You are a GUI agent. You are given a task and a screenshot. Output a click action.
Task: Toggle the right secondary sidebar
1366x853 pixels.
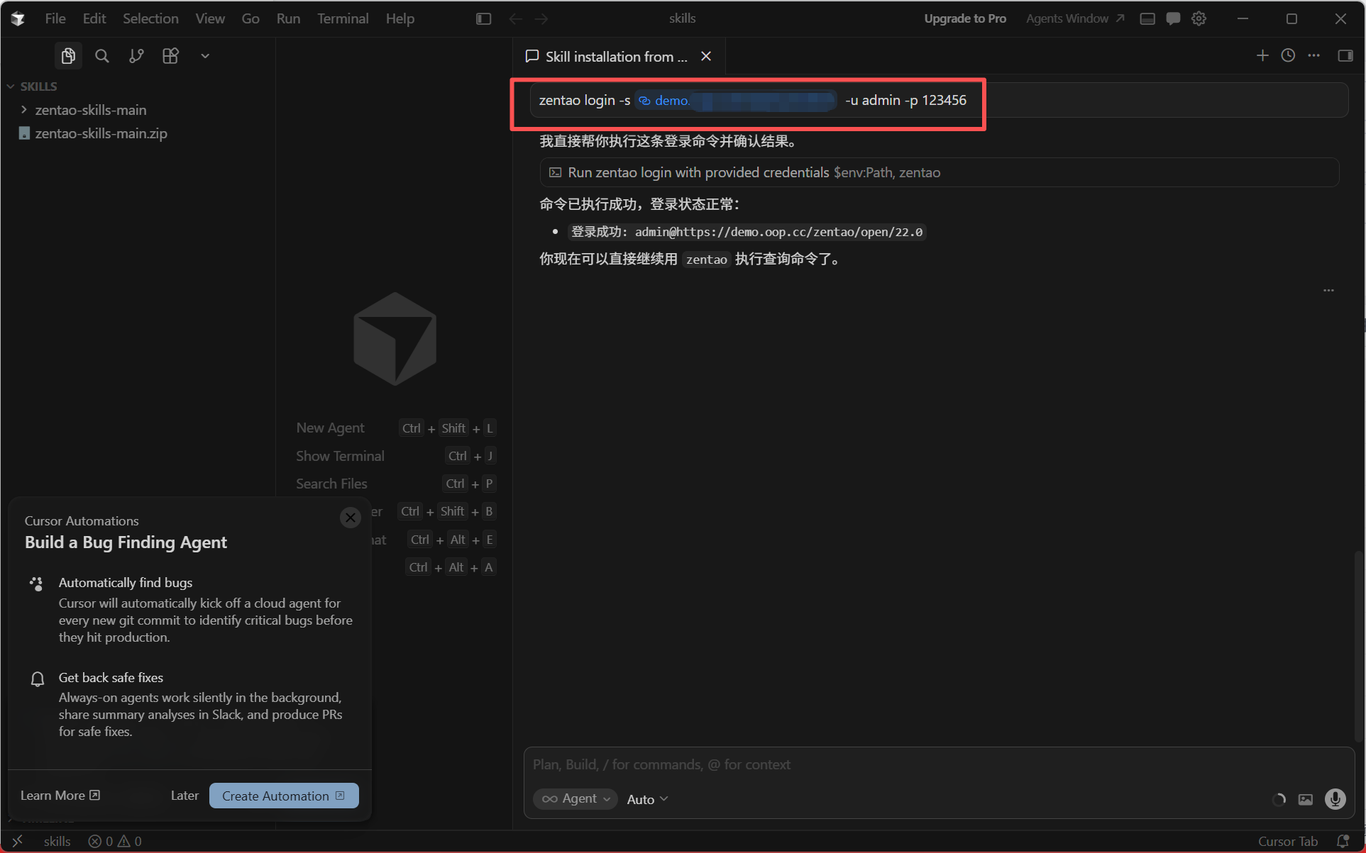pos(1345,56)
